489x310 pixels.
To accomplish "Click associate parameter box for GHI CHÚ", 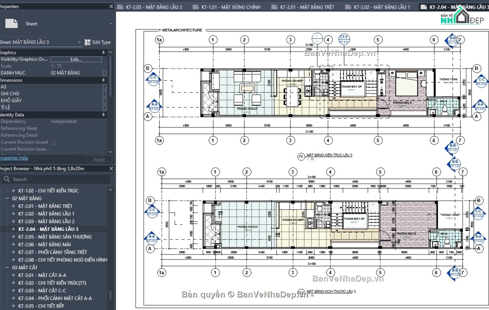I will [105, 94].
